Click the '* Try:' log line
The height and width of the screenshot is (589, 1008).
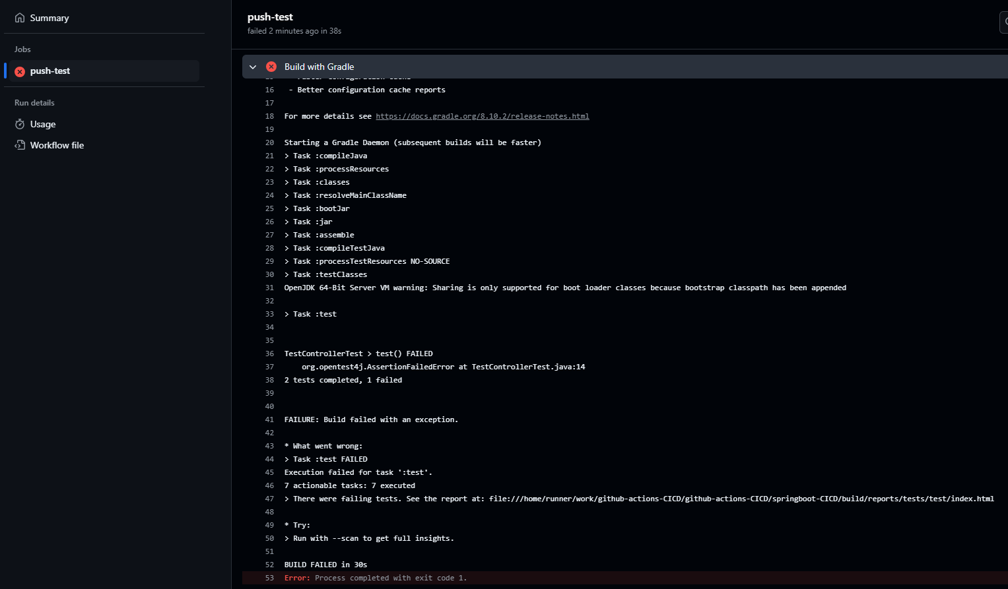tap(297, 525)
